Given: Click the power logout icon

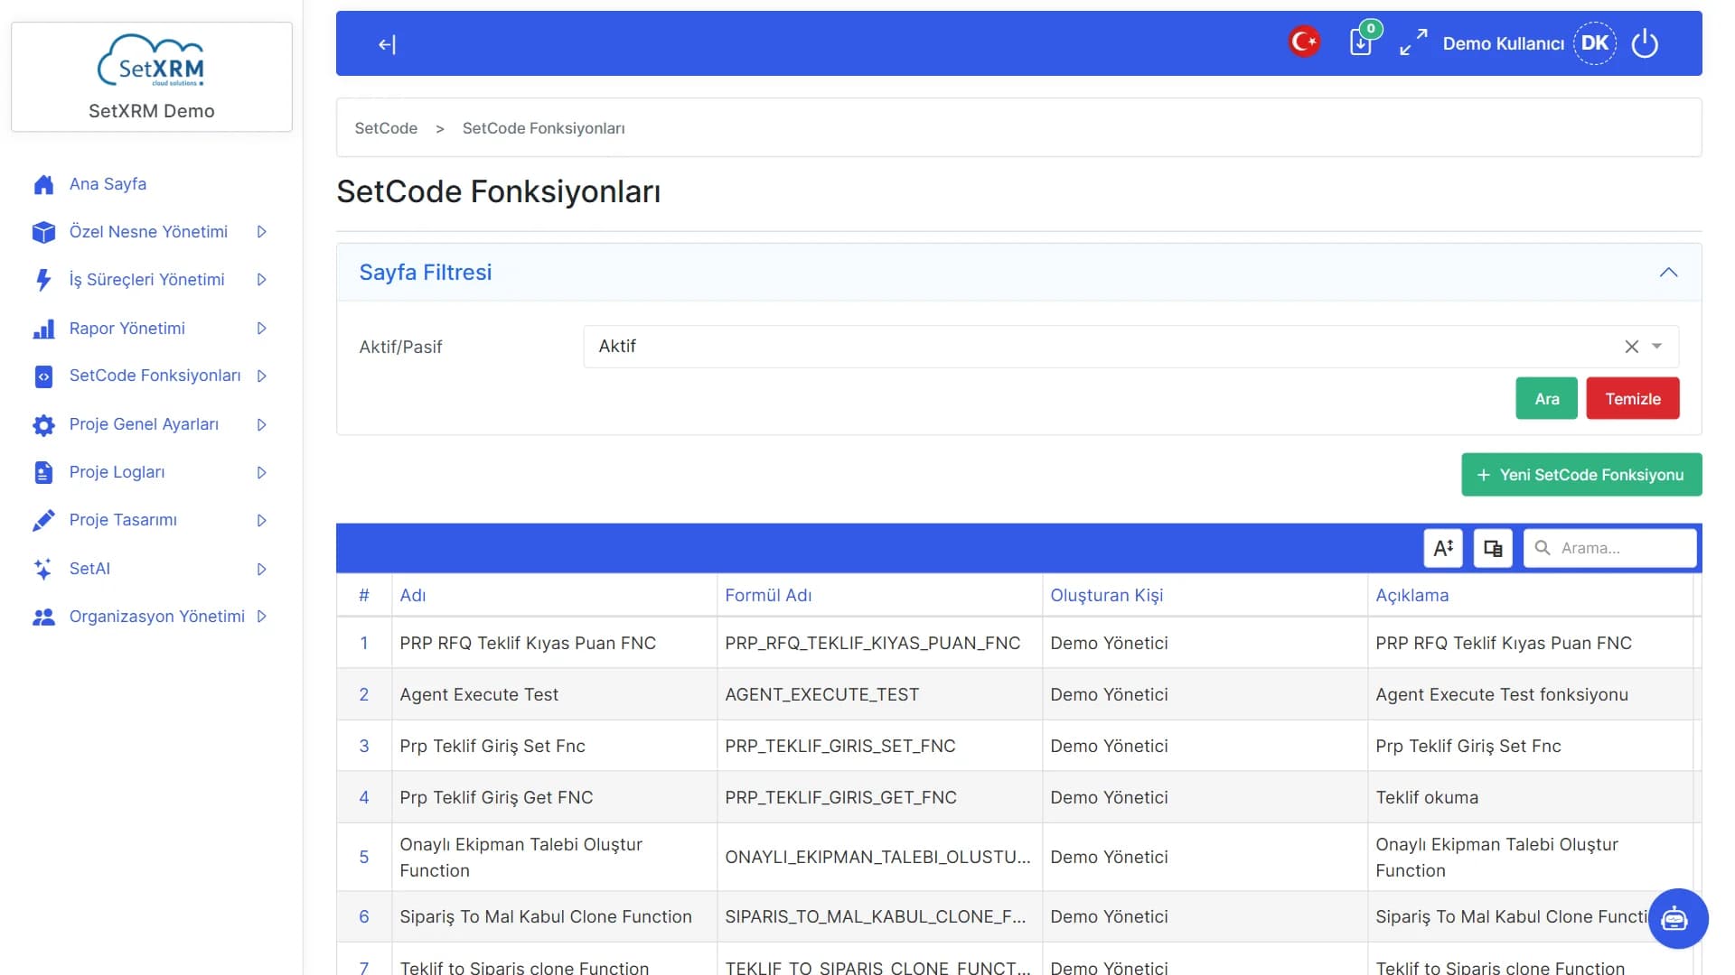Looking at the screenshot, I should [1645, 43].
